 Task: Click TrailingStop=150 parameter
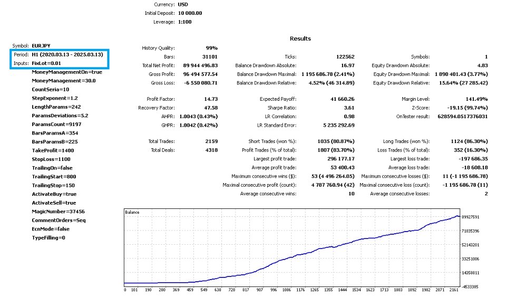coord(53,185)
